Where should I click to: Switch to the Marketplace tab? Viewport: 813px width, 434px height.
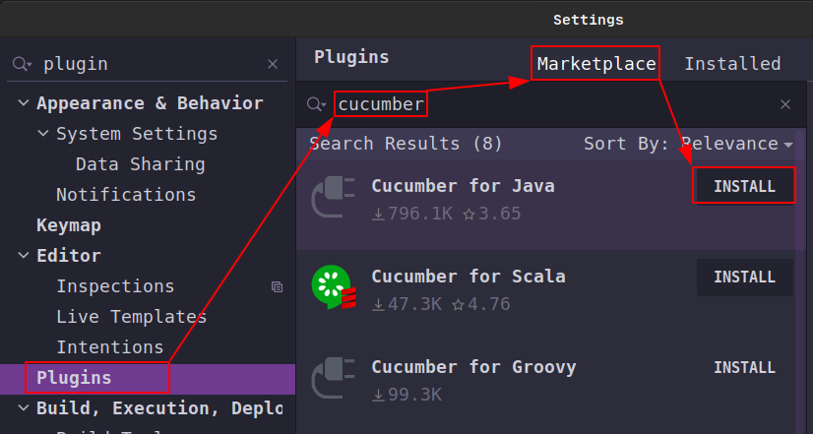tap(595, 64)
